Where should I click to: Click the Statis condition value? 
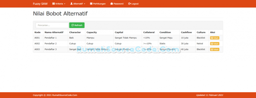click(162, 44)
